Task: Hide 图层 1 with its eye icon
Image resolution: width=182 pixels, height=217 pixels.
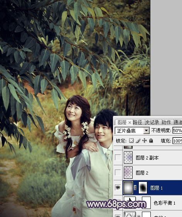Action: (118, 188)
